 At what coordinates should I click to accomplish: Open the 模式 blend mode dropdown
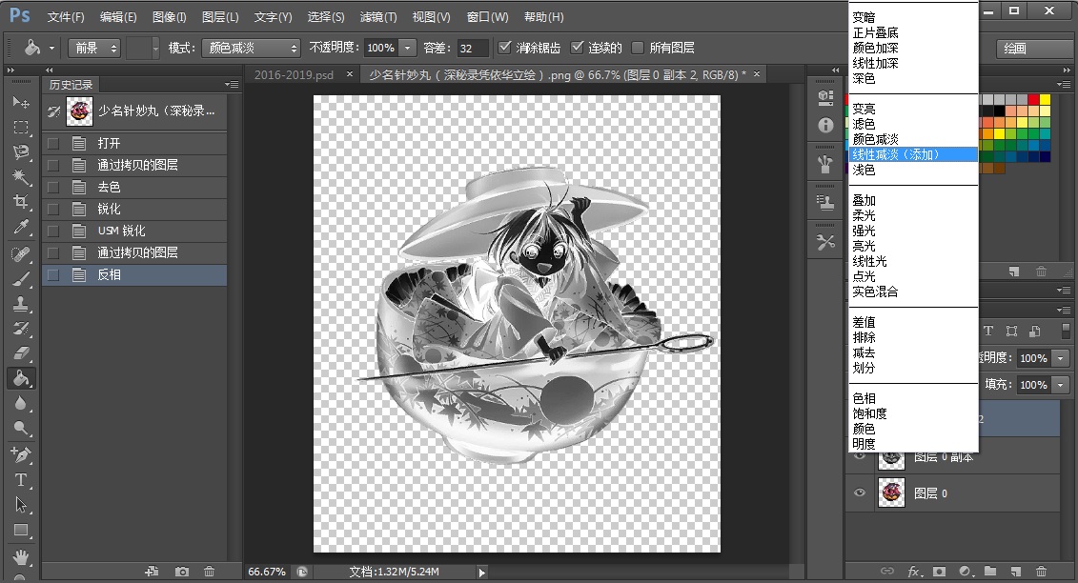(251, 48)
